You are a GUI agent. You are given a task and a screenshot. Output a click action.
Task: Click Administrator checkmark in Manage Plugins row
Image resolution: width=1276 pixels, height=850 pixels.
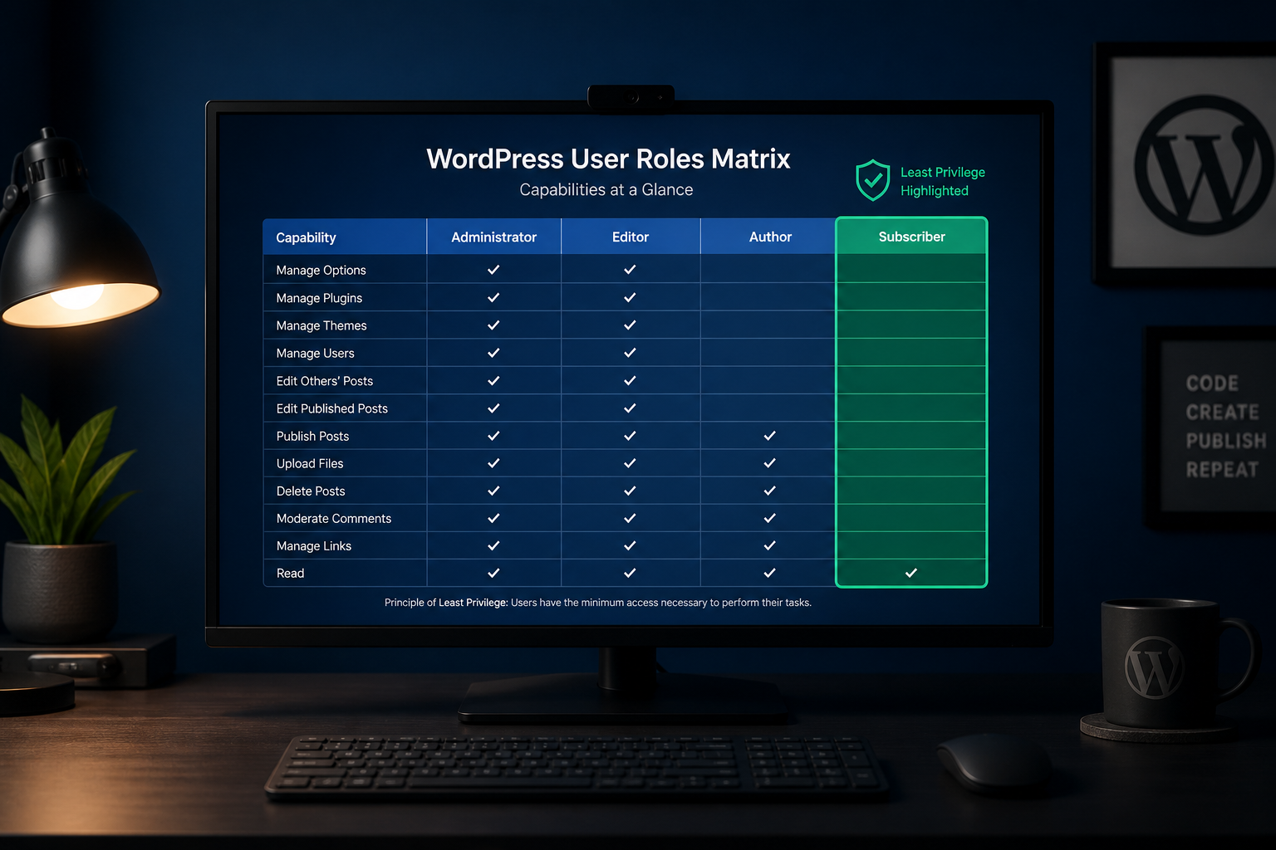click(x=493, y=297)
